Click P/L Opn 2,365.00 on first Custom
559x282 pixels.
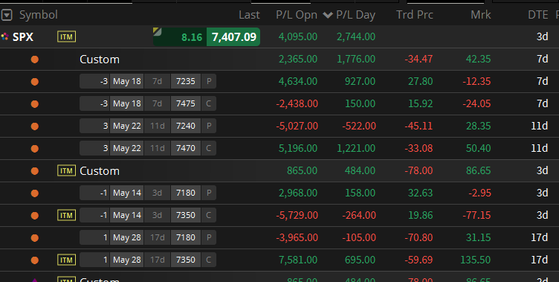[298, 60]
